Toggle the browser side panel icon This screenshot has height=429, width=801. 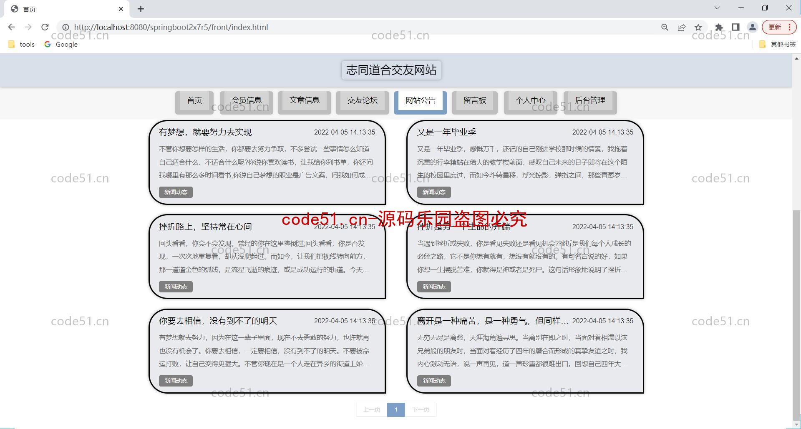[x=736, y=27]
